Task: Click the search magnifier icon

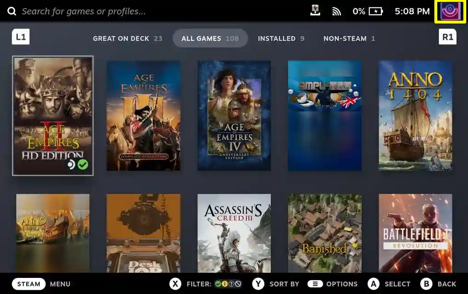Action: [x=11, y=12]
